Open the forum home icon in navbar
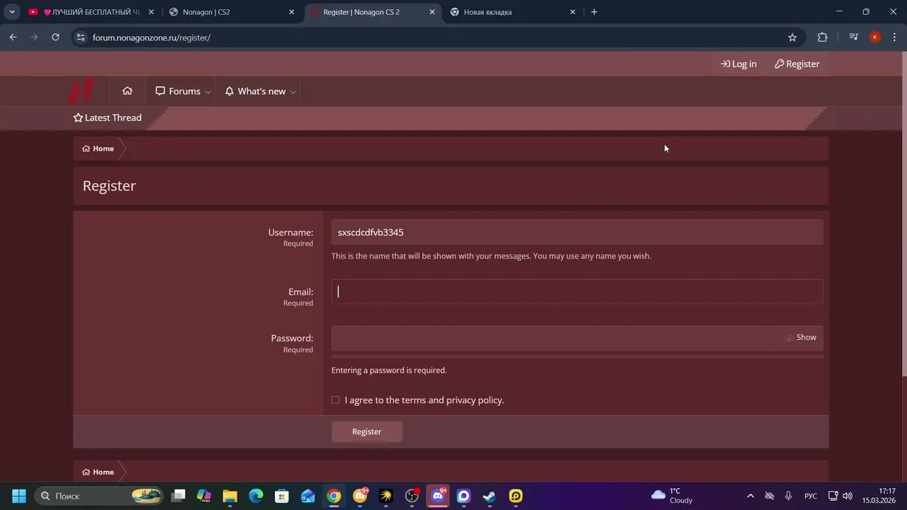The image size is (907, 510). (128, 91)
